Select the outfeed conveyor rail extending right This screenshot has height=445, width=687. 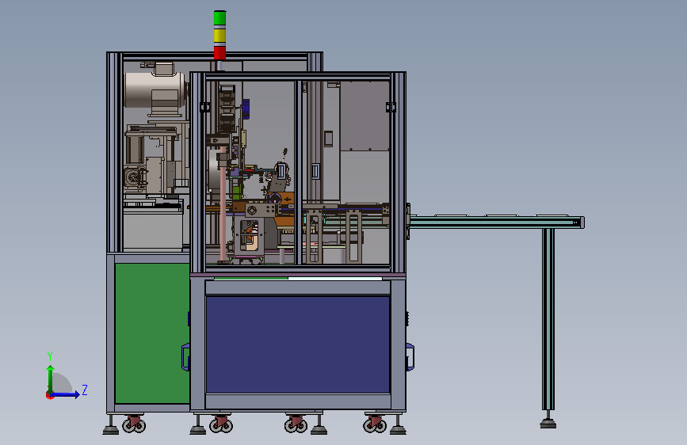point(496,222)
